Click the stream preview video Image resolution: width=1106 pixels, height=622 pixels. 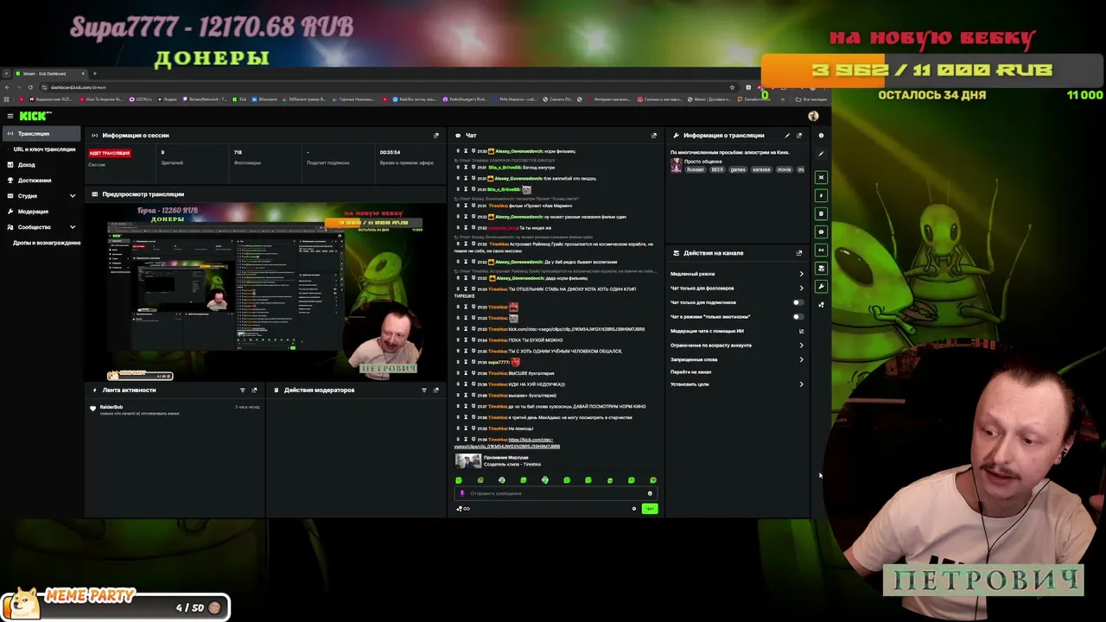(x=265, y=292)
